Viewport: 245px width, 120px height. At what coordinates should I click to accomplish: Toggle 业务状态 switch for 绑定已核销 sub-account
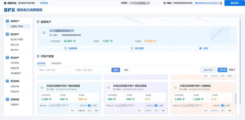point(156,106)
